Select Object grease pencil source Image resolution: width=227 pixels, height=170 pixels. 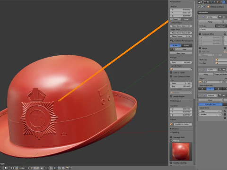[186, 45]
